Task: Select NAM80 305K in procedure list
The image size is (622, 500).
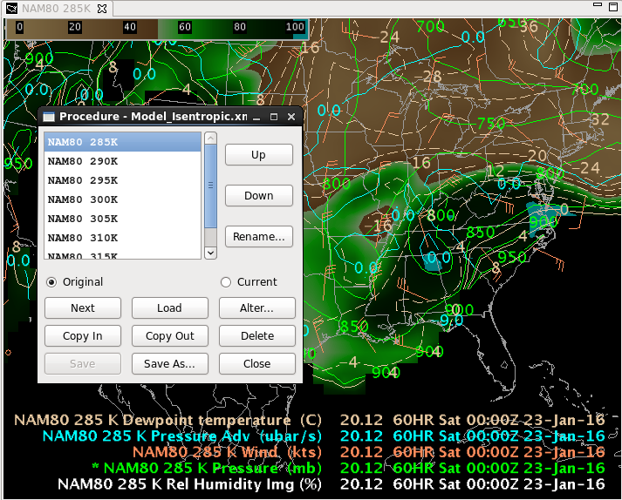Action: click(x=123, y=219)
